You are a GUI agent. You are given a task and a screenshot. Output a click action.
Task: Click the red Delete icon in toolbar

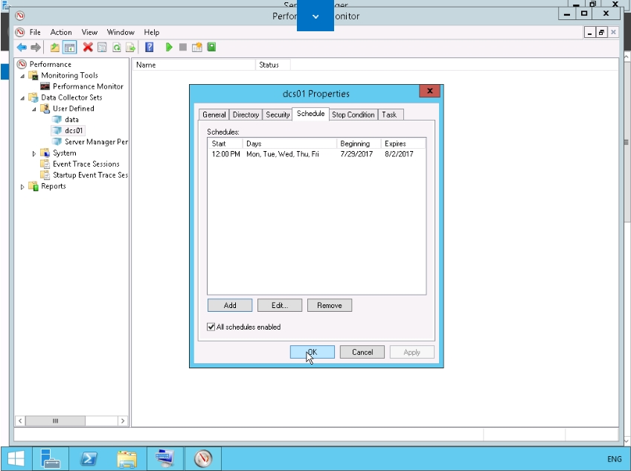(x=88, y=48)
